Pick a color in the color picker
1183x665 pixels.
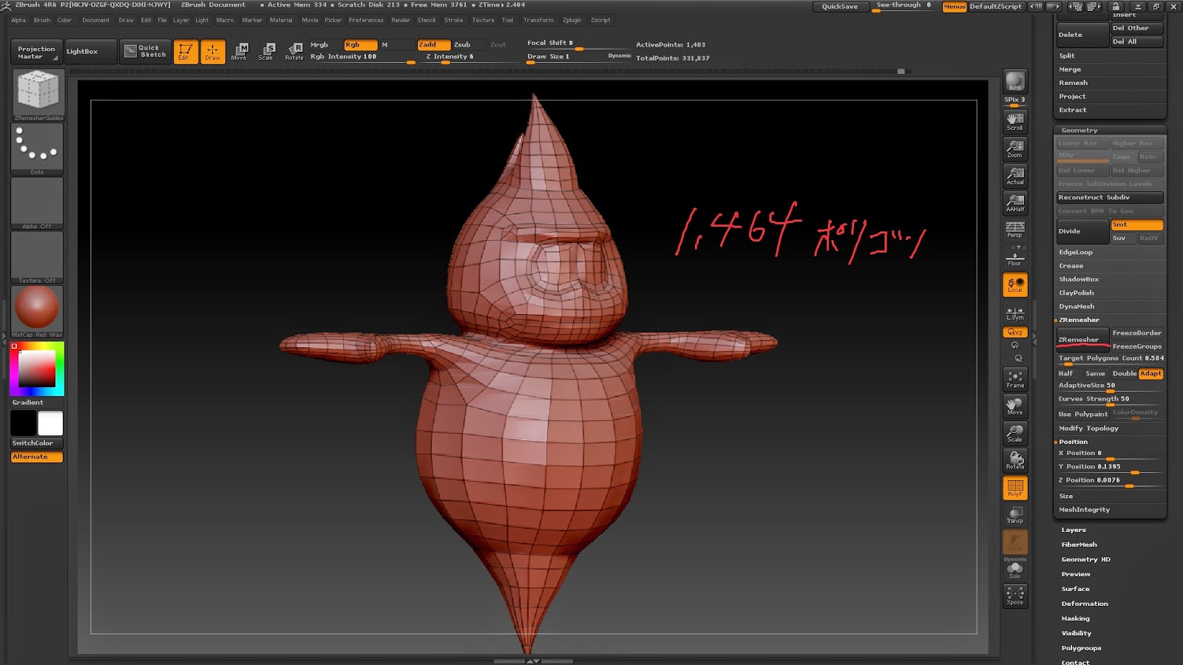pos(37,368)
